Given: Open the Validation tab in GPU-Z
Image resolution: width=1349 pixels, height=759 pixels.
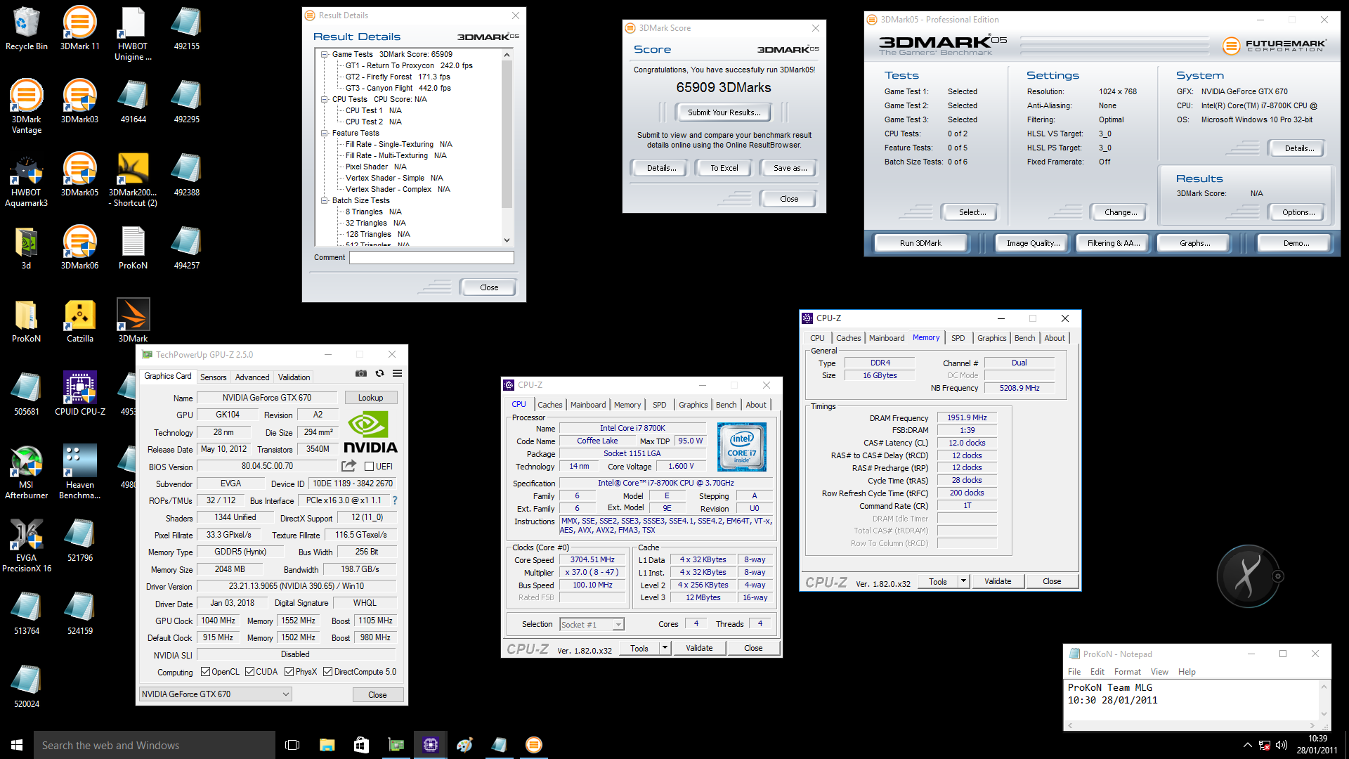Looking at the screenshot, I should pos(294,377).
